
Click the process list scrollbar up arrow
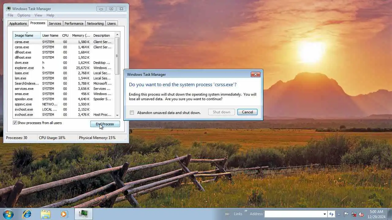click(117, 35)
